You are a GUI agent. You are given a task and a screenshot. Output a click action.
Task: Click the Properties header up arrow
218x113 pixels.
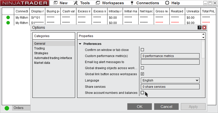(x=203, y=34)
